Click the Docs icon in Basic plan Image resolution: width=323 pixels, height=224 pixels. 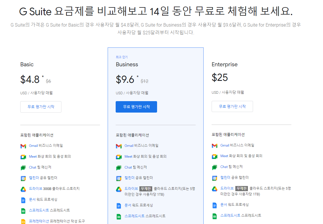pos(23,200)
